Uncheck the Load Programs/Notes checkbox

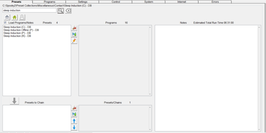pos(5,23)
